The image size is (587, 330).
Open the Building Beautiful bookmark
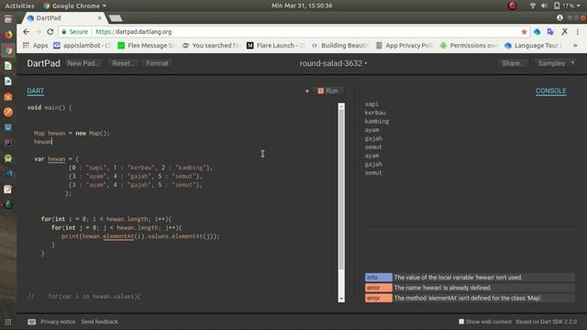340,45
